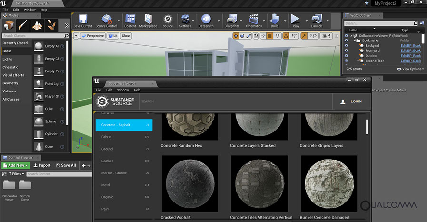Toggle visibility of SecondFloor actor
Screen dimensions: 427x222
(347, 61)
